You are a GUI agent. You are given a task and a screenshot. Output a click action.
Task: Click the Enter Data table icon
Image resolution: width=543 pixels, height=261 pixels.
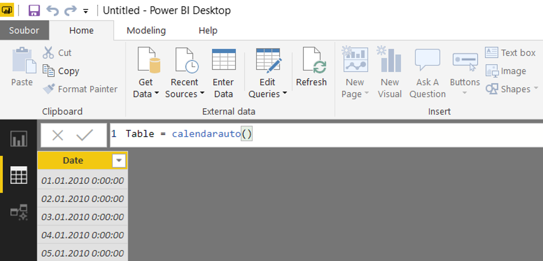click(224, 60)
